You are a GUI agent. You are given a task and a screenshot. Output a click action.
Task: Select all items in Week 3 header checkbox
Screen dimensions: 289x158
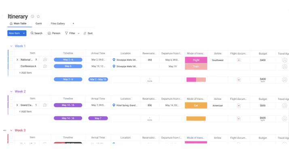tap(11, 137)
